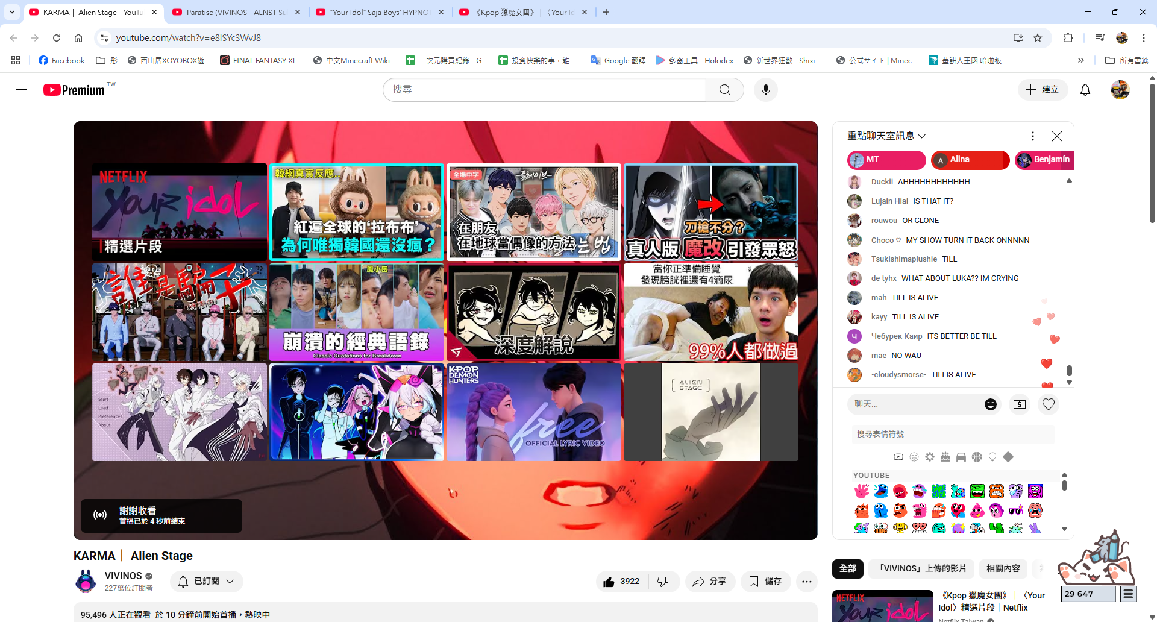
Task: Click the search magnifier button
Action: point(725,90)
